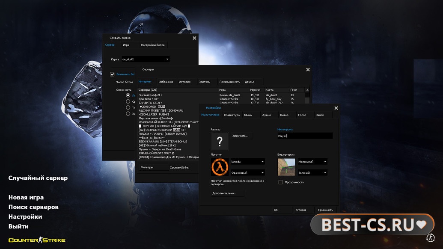This screenshot has width=443, height=249.
Task: Select the Локальная сеть tab
Action: [x=230, y=82]
